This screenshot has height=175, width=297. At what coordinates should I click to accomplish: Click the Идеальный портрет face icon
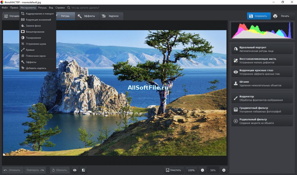[236, 49]
